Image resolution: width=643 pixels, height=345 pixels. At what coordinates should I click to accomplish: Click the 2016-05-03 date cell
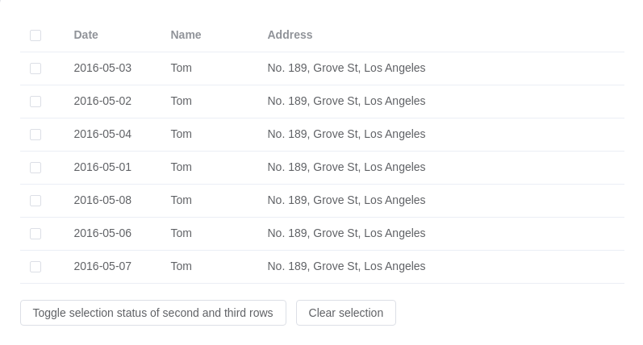tap(102, 68)
